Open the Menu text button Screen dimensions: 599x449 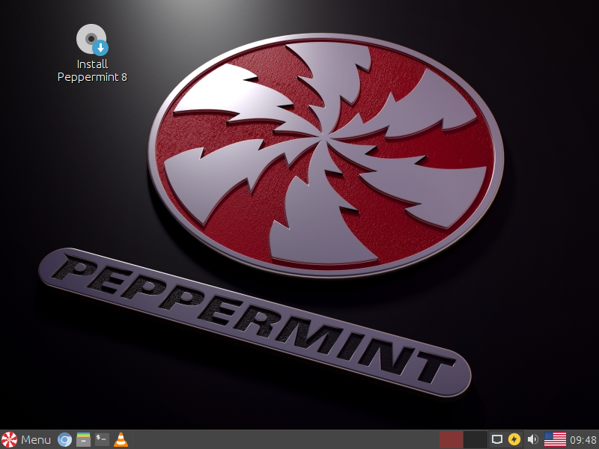(36, 439)
